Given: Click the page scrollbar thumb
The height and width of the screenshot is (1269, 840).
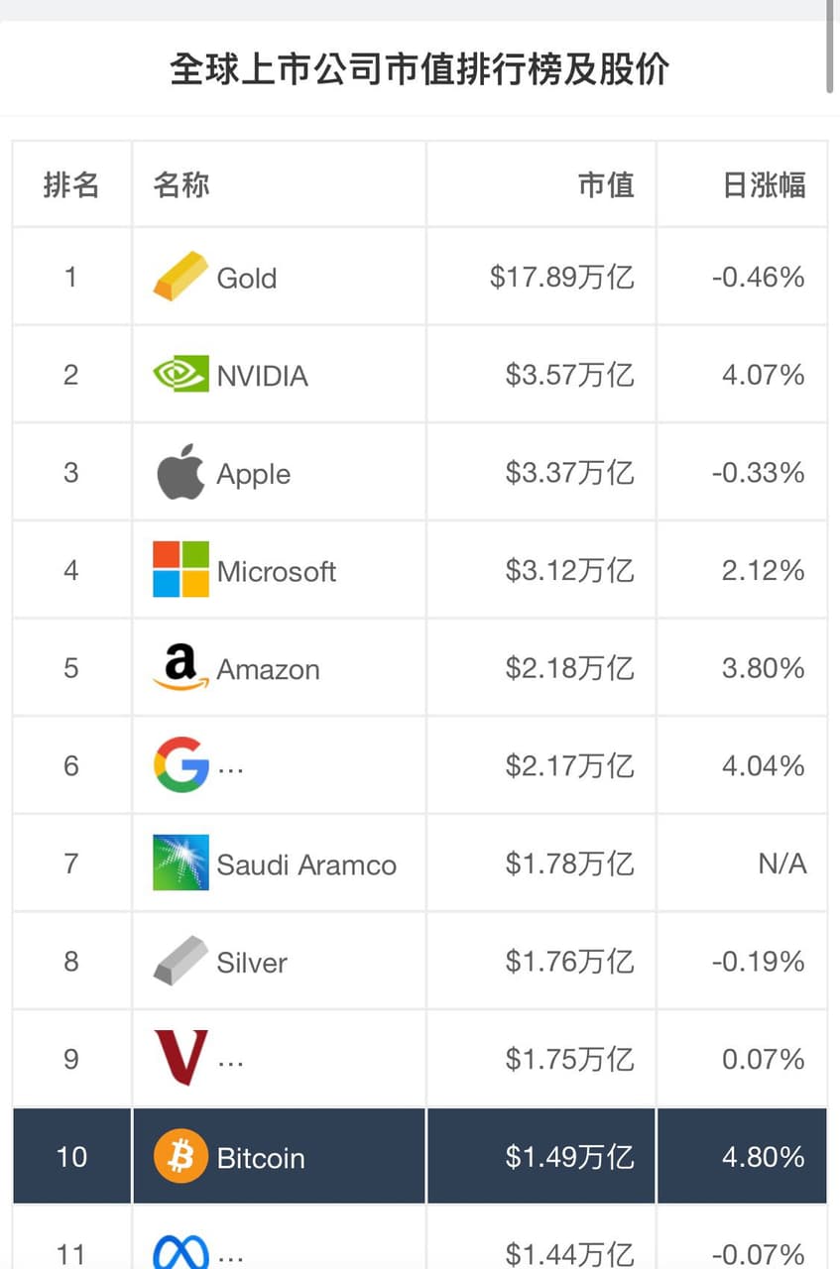Looking at the screenshot, I should click(x=830, y=45).
